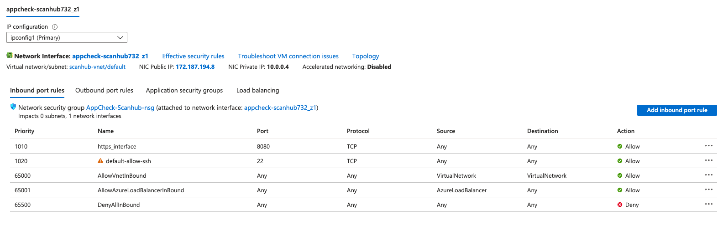This screenshot has height=226, width=728.
Task: Click the warning icon on default-allow-ssh
Action: pos(100,161)
